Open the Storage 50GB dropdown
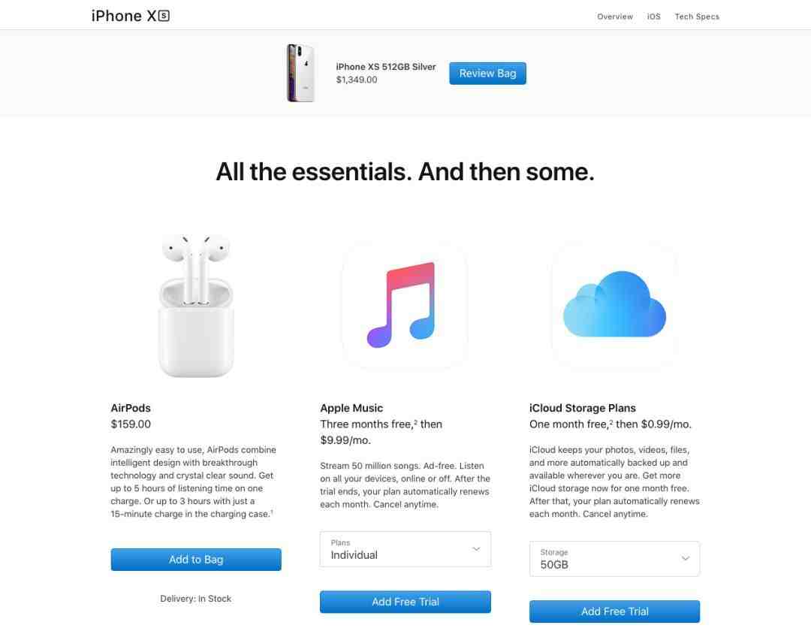This screenshot has width=811, height=628. pyautogui.click(x=614, y=559)
